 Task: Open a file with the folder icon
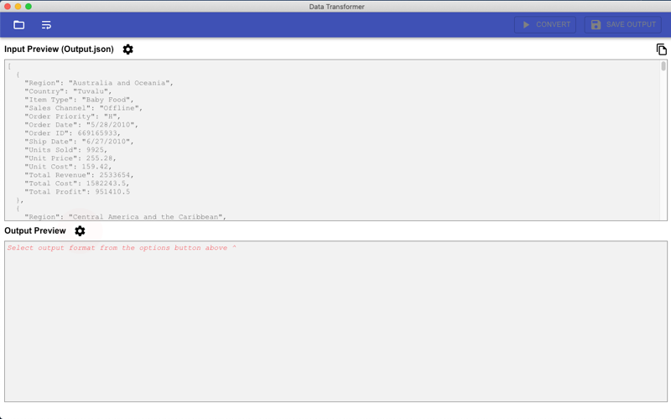18,25
